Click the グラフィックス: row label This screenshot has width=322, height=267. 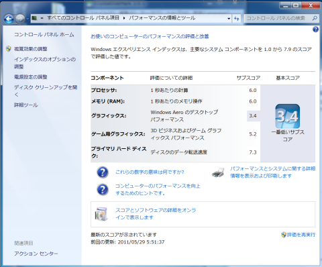tap(109, 116)
